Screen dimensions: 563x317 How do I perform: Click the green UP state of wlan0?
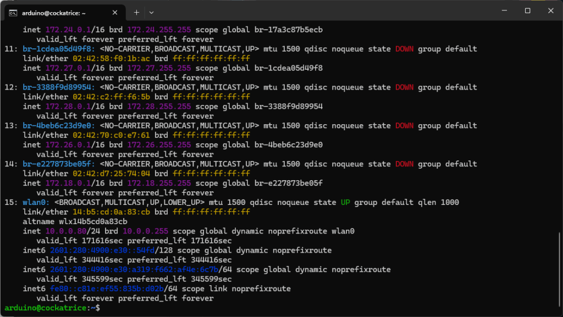click(x=345, y=203)
